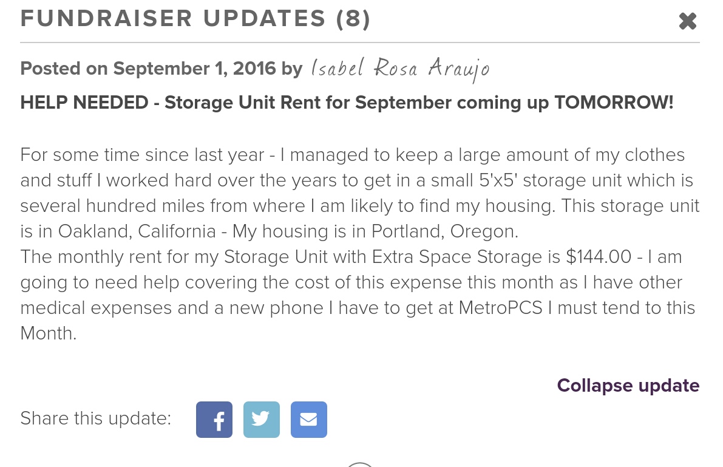The width and height of the screenshot is (723, 467).
Task: Click the partial circle icon at the bottom
Action: click(359, 464)
